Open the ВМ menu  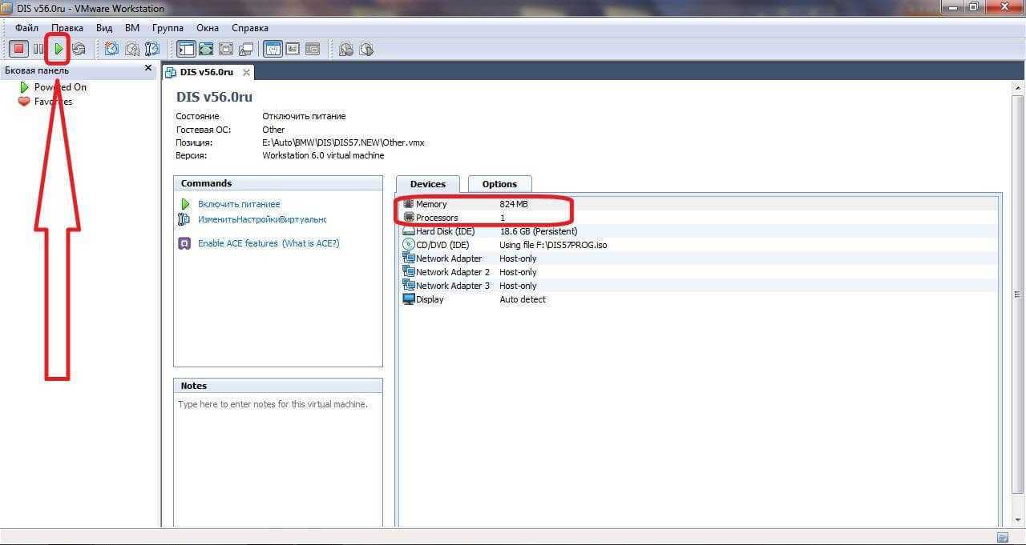click(132, 28)
